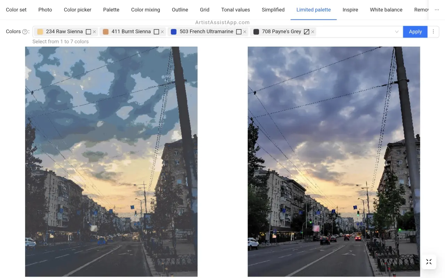The image size is (445, 278).
Task: Remove 411 Burnt Sienna from selection
Action: [162, 32]
